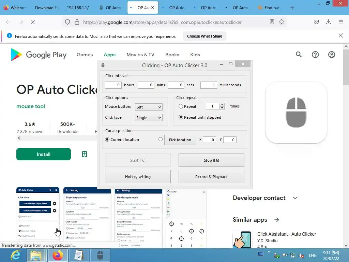Click the Firefox address bar URL
Viewport: 349px width, 262px height.
pos(162,22)
